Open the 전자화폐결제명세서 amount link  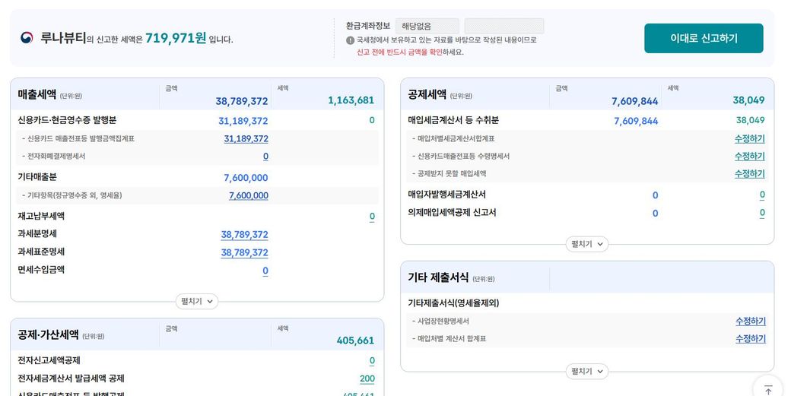[265, 157]
